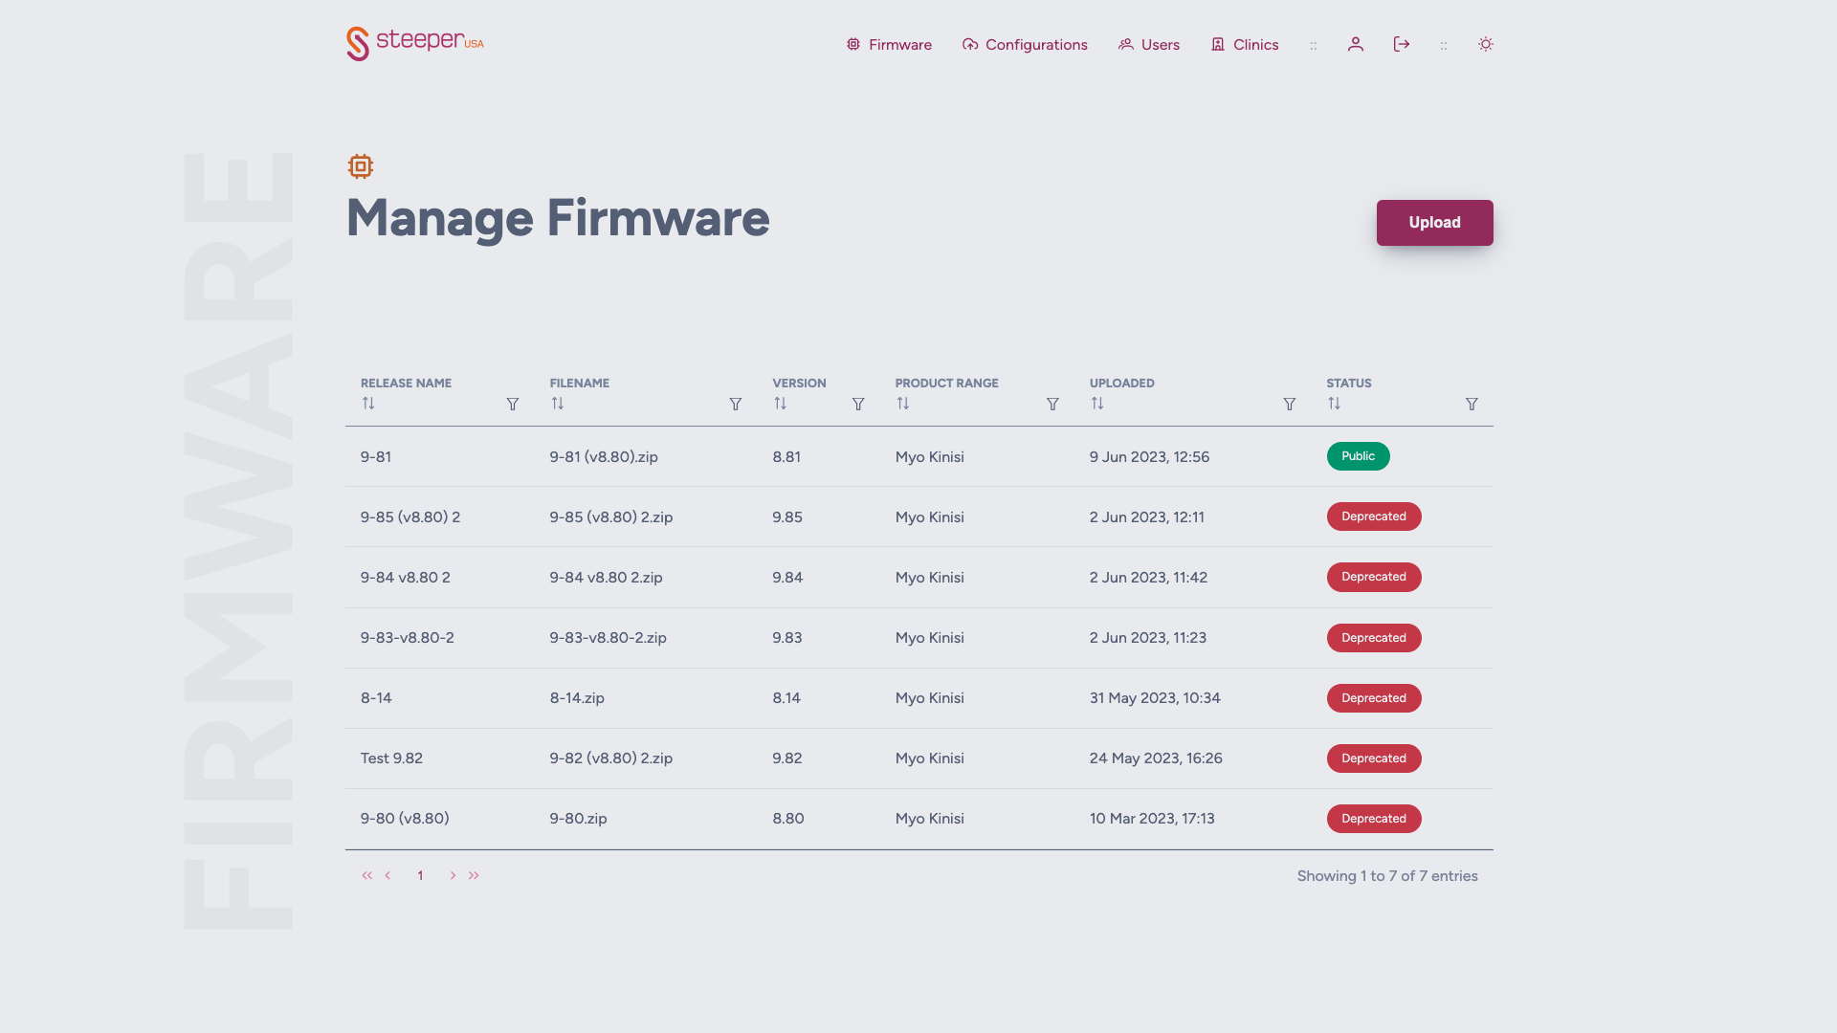Click the Public status badge
The width and height of the screenshot is (1837, 1033).
tap(1358, 456)
